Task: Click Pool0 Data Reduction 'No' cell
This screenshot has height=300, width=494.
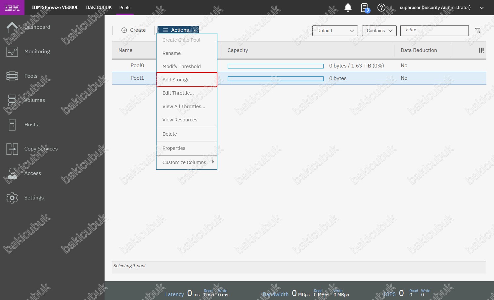Action: pos(404,65)
